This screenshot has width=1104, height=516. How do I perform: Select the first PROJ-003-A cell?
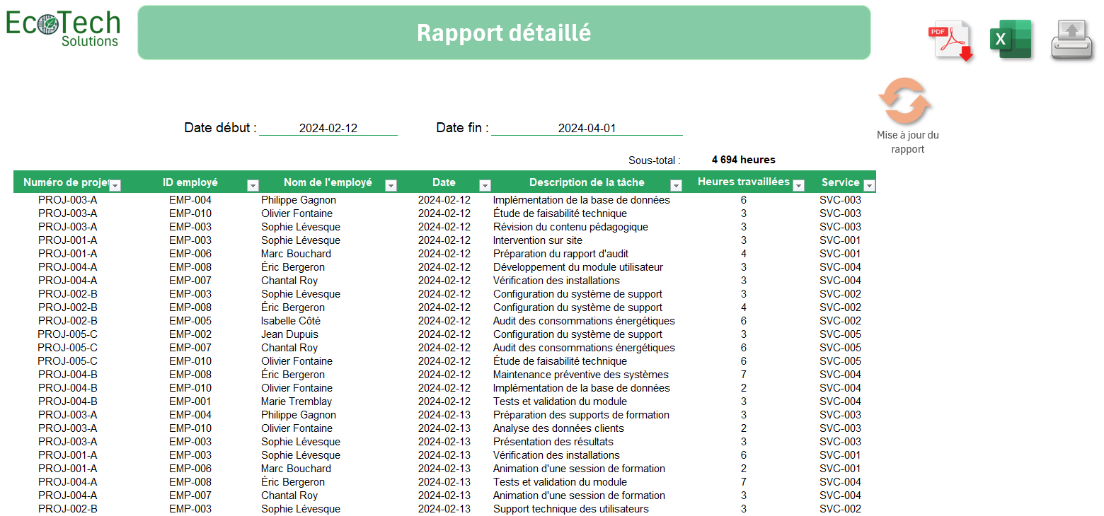point(68,200)
